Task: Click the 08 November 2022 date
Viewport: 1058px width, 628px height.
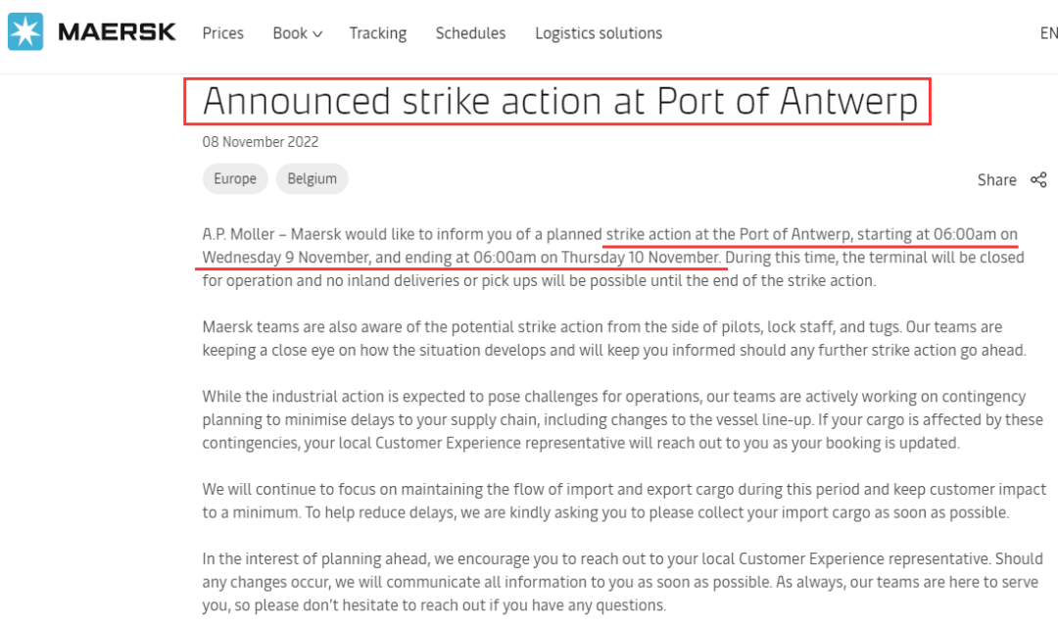Action: pos(261,142)
